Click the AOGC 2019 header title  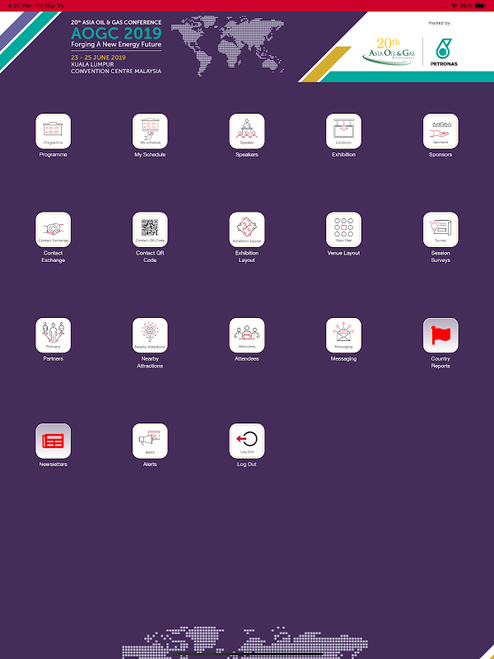pos(116,33)
